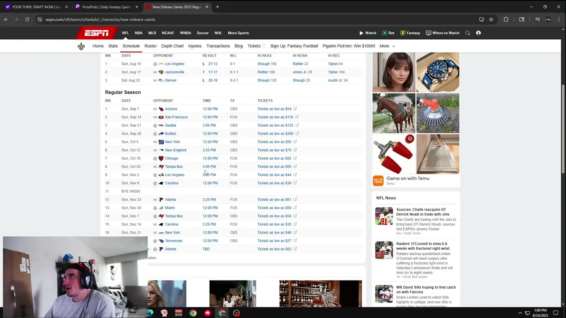The image size is (566, 318).
Task: Expand the More dropdown in team nav
Action: pos(387,46)
